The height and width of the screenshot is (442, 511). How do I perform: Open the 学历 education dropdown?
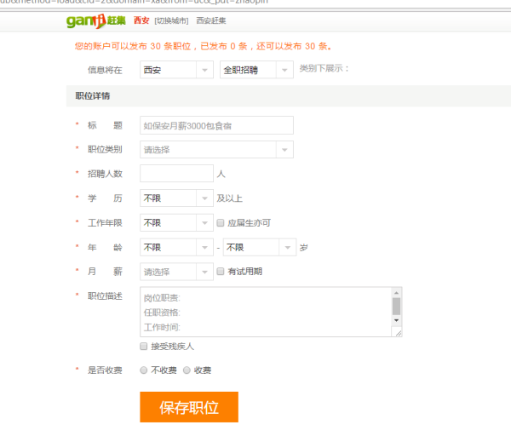click(x=176, y=198)
